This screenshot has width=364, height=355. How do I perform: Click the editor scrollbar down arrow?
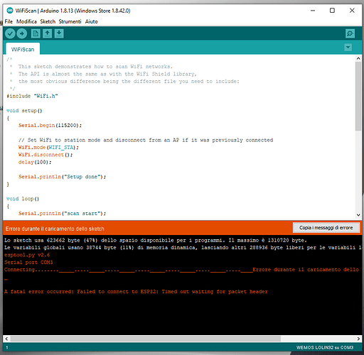click(x=358, y=215)
